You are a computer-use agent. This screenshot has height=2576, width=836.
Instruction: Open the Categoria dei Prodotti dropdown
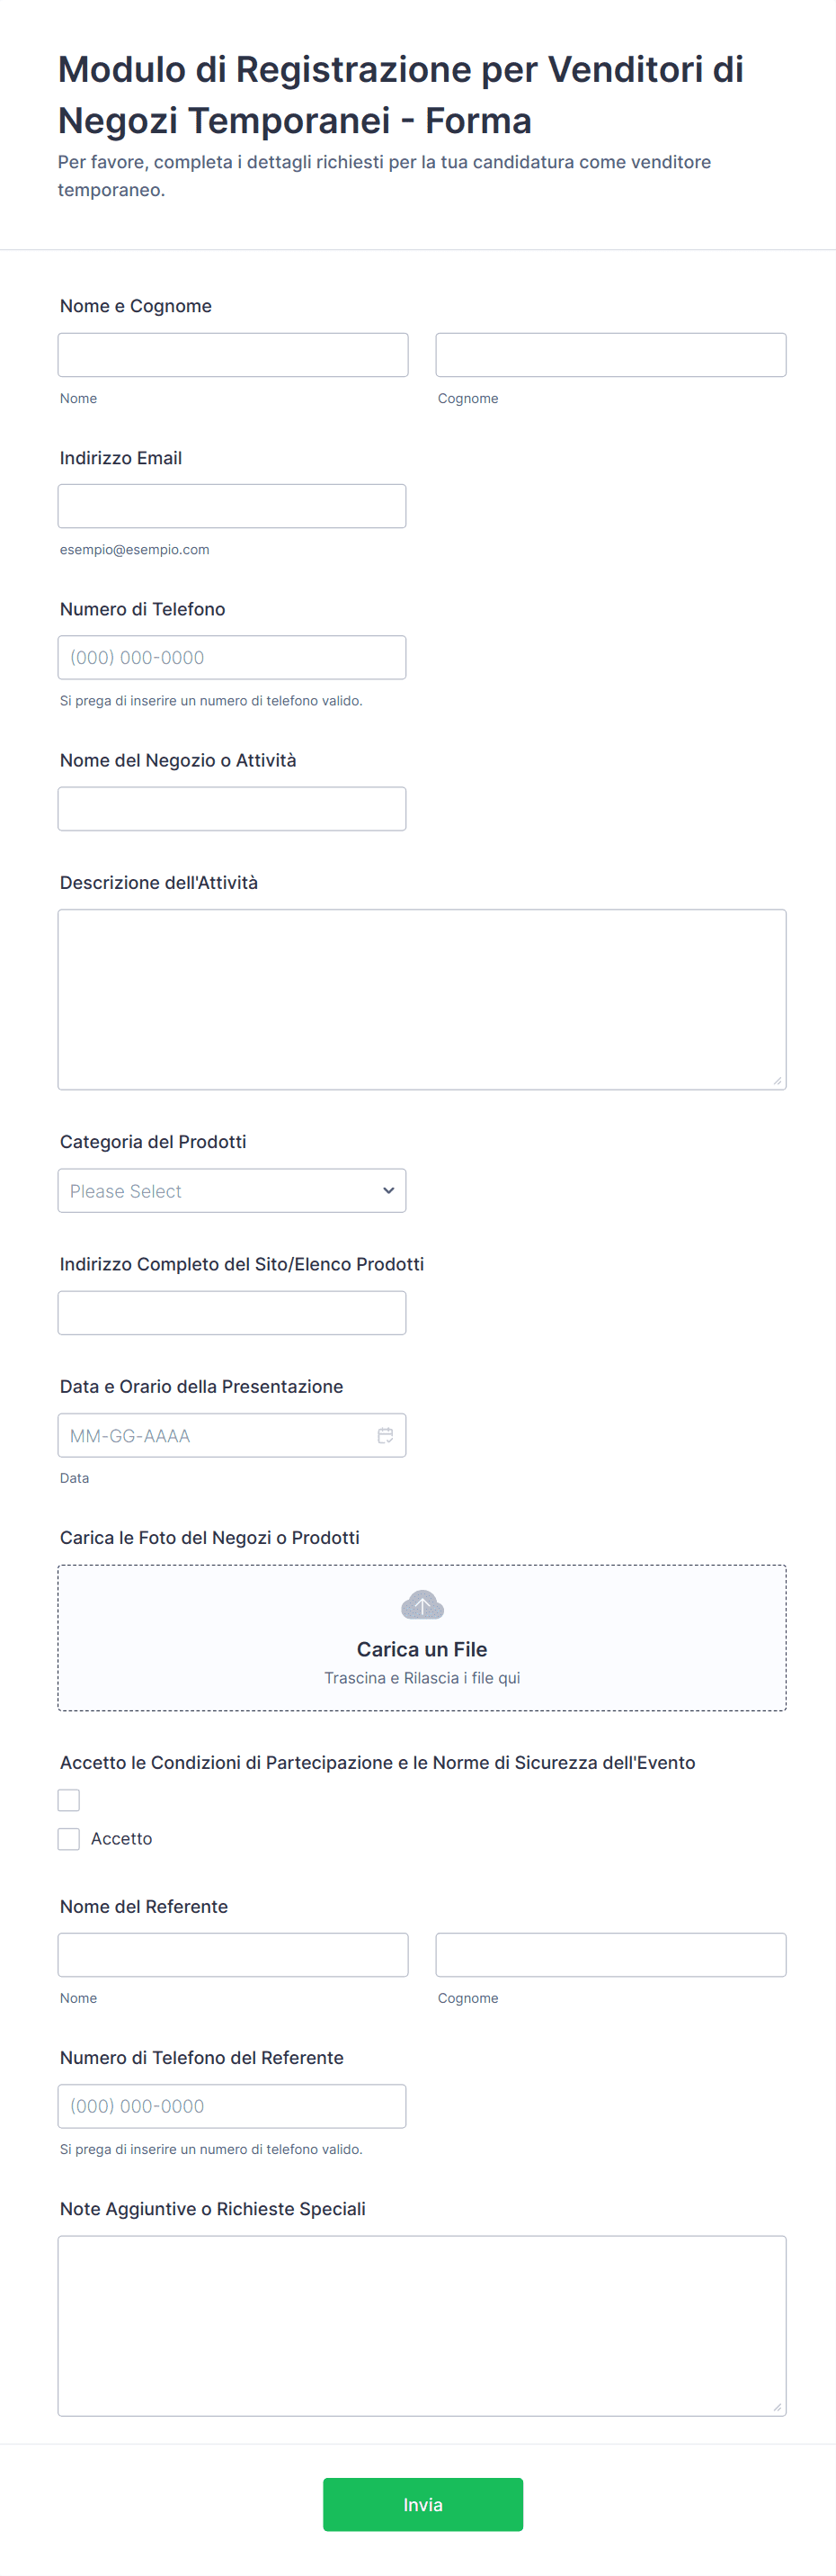[232, 1190]
